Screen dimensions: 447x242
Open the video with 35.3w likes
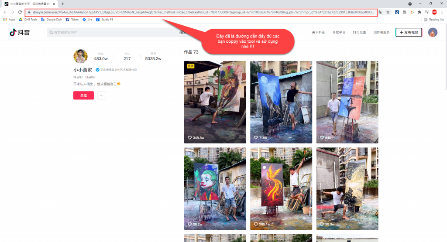(x=347, y=188)
